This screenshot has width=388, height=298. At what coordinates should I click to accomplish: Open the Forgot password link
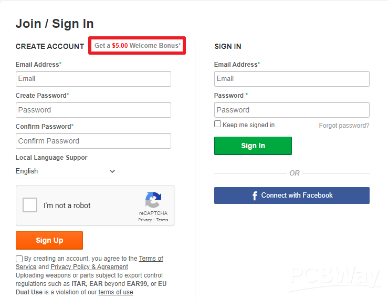point(344,126)
